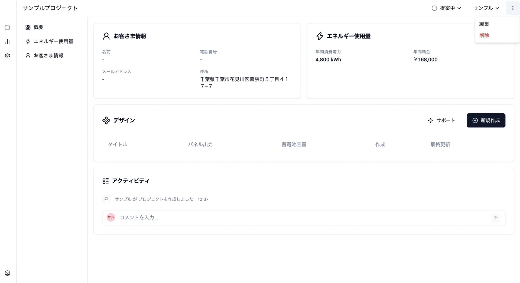Click the 作成 column header
520x283 pixels.
[380, 144]
